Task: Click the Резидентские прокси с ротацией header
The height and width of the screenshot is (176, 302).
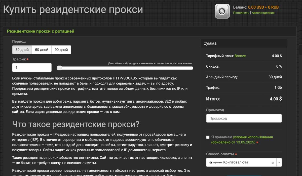Action: [x=41, y=31]
